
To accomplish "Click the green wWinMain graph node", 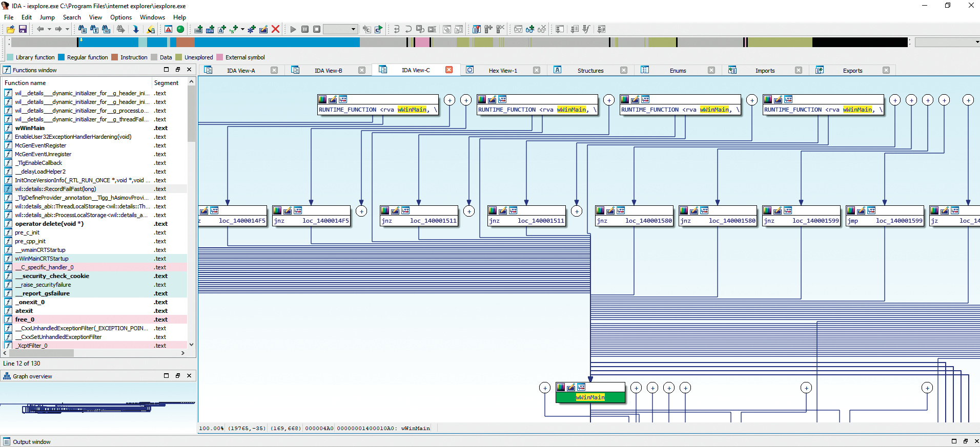I will 590,397.
